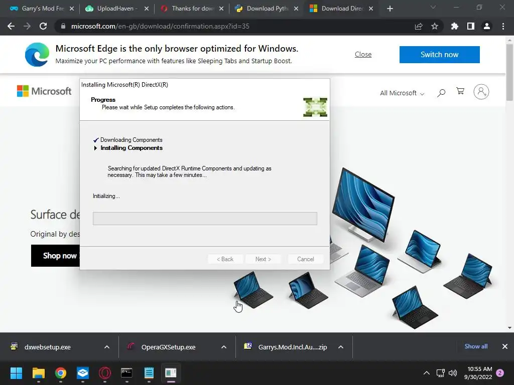Click Show all downloads
Viewport: 514px width, 385px height.
(x=476, y=346)
